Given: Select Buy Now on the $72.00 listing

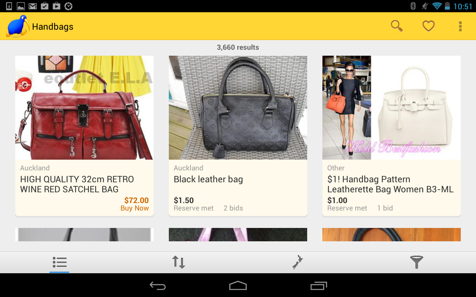Looking at the screenshot, I should point(135,208).
